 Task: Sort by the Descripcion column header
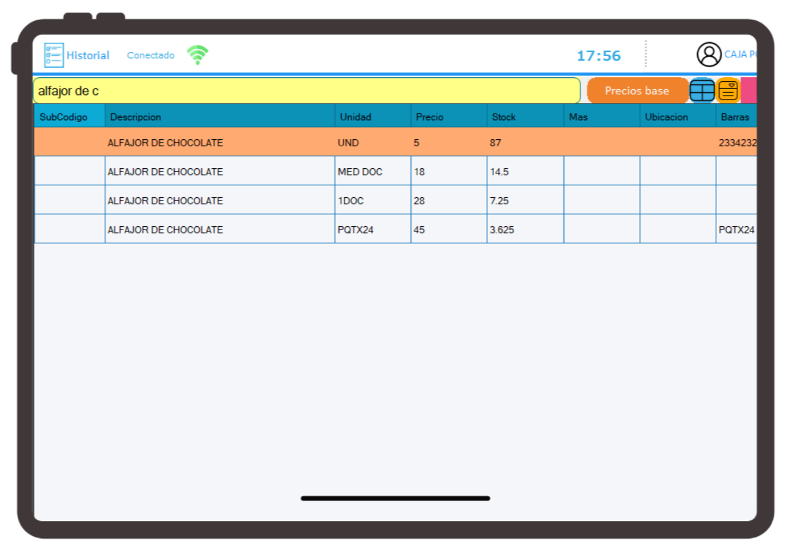[x=220, y=117]
